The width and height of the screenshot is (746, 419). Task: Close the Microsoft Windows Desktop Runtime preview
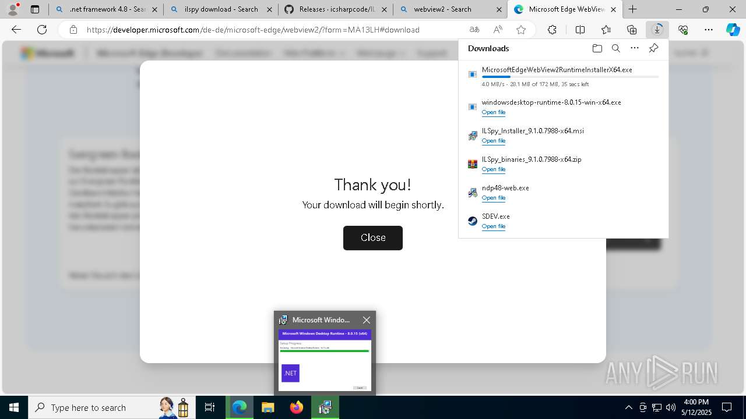tap(366, 320)
